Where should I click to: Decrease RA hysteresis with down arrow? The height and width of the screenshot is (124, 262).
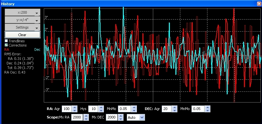[101, 111]
